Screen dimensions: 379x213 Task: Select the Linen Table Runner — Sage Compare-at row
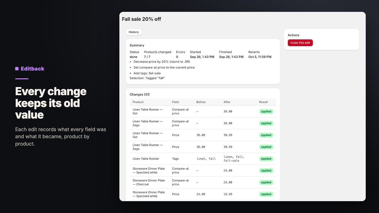(x=203, y=123)
